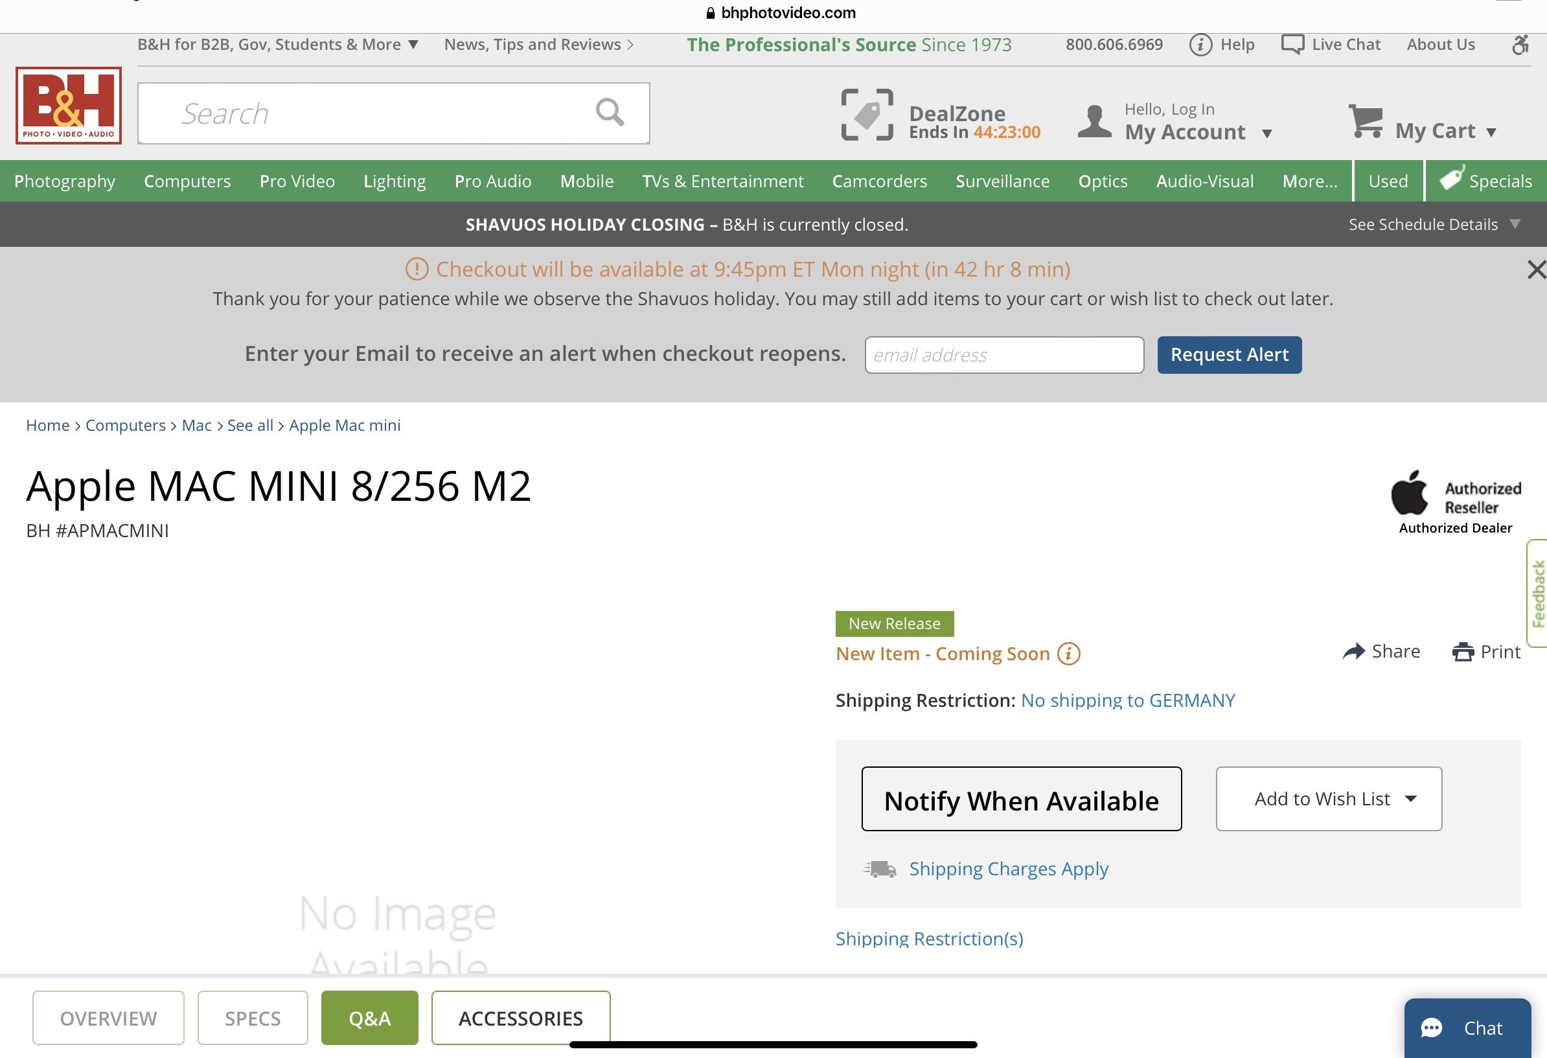Click the shopping cart icon

[1366, 121]
